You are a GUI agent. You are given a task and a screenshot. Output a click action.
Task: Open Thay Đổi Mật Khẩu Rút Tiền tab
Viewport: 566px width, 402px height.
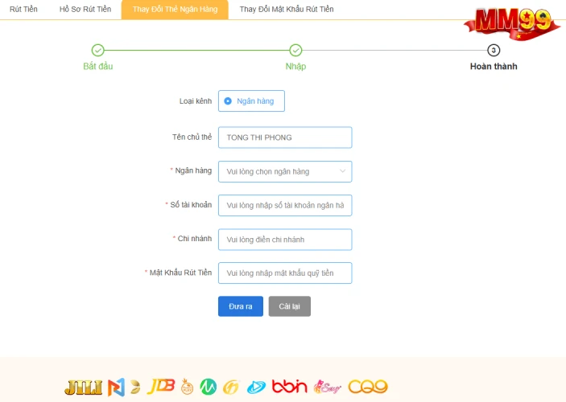point(287,9)
